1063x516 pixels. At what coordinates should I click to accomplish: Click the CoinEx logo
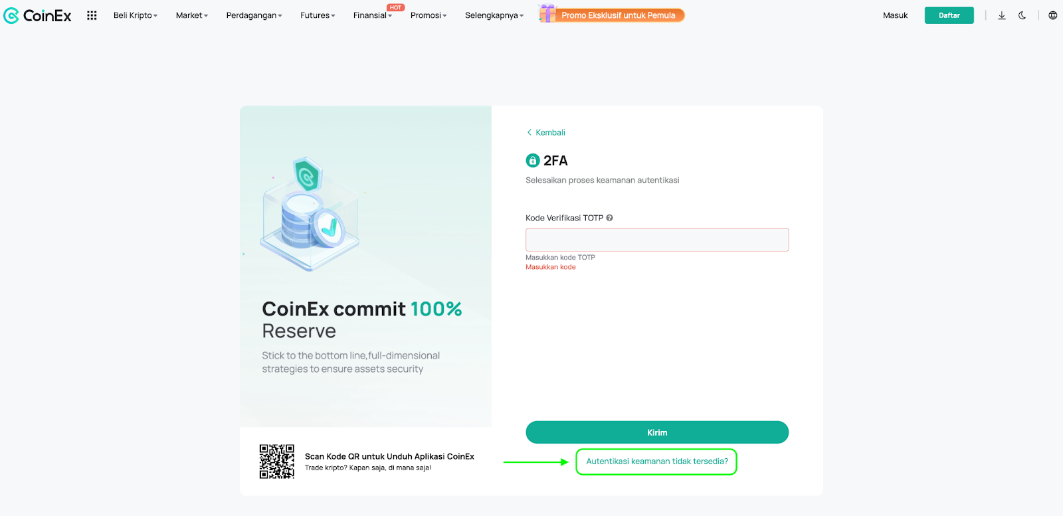(37, 15)
